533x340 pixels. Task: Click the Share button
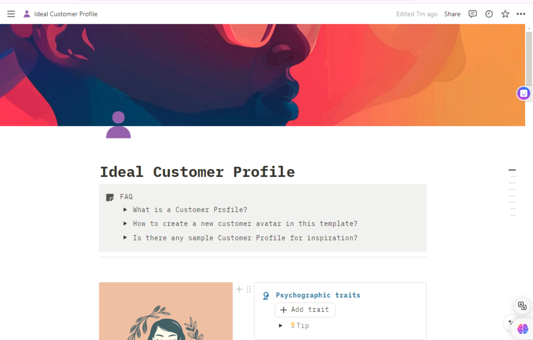(452, 14)
